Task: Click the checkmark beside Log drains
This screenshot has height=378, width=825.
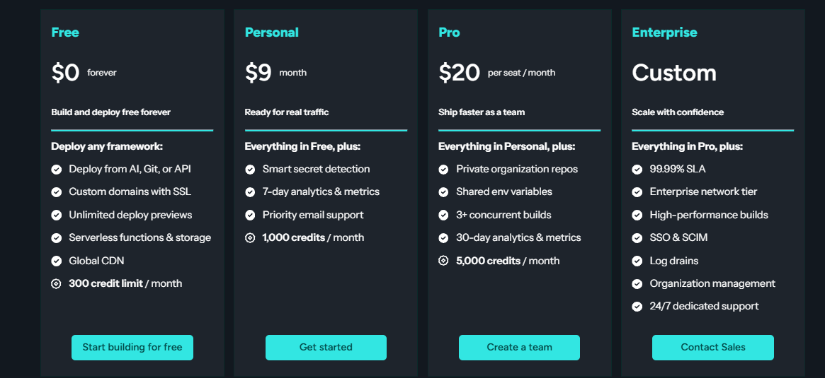Action: (637, 261)
